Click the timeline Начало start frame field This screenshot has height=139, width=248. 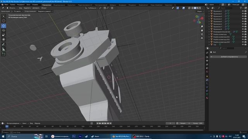(x=185, y=123)
